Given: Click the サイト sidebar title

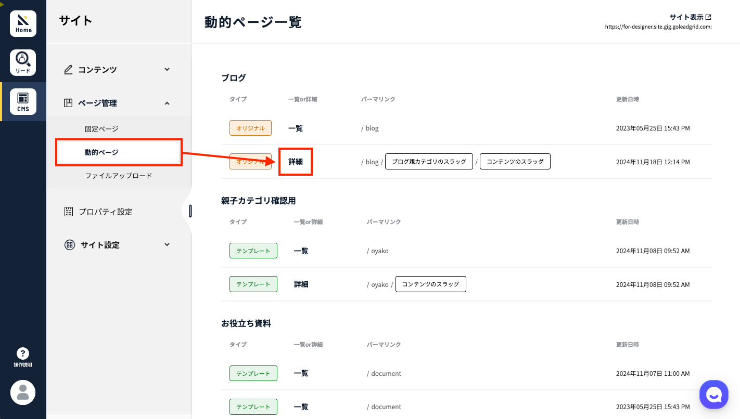Looking at the screenshot, I should (x=75, y=21).
